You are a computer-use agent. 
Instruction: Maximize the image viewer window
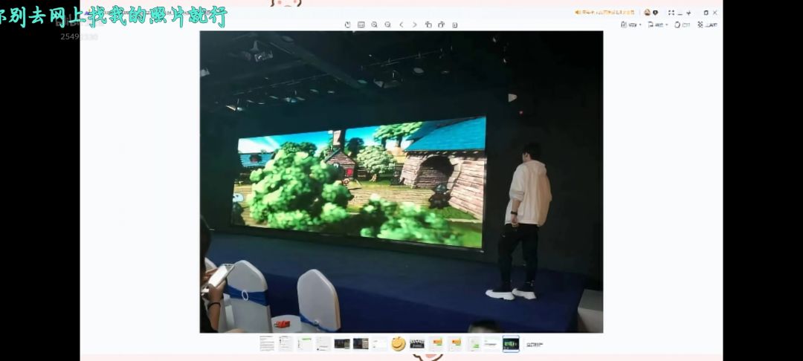[706, 13]
